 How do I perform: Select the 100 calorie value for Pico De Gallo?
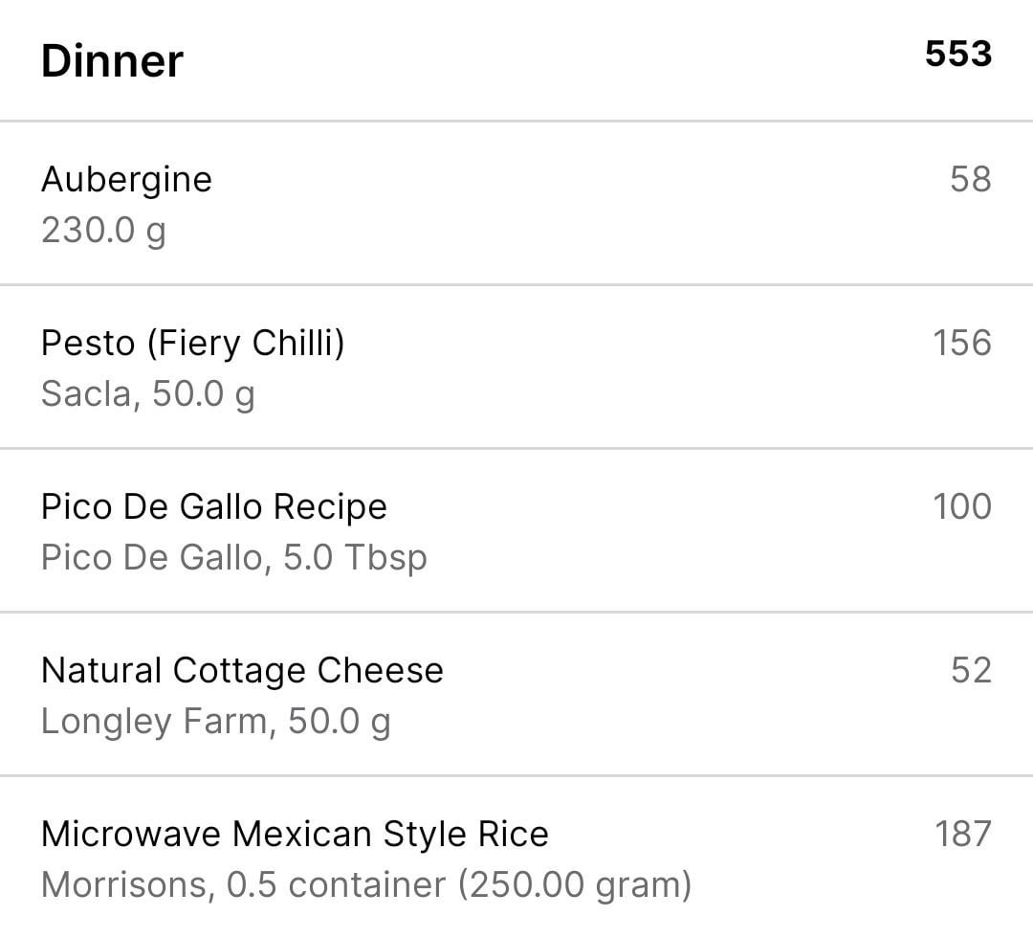click(x=962, y=507)
